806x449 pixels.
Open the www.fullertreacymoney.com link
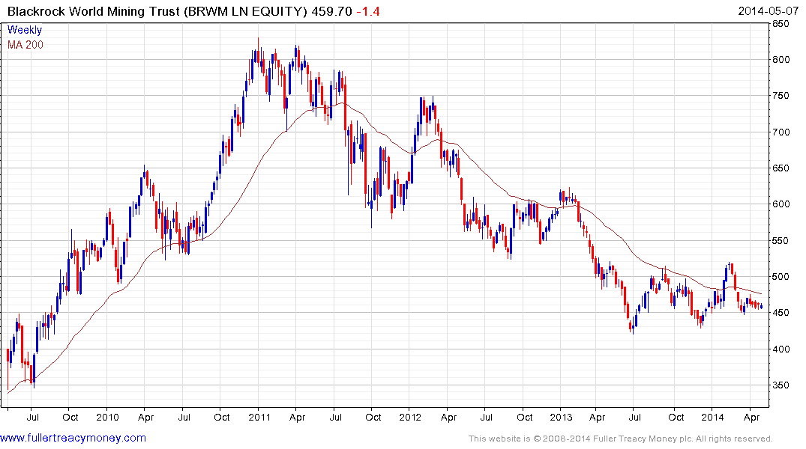(73, 438)
